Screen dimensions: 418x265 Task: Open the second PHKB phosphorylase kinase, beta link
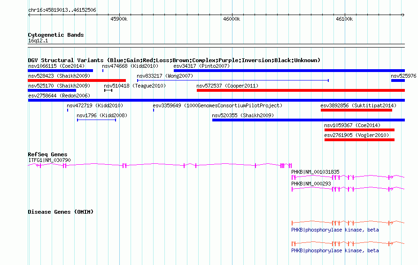335,251
